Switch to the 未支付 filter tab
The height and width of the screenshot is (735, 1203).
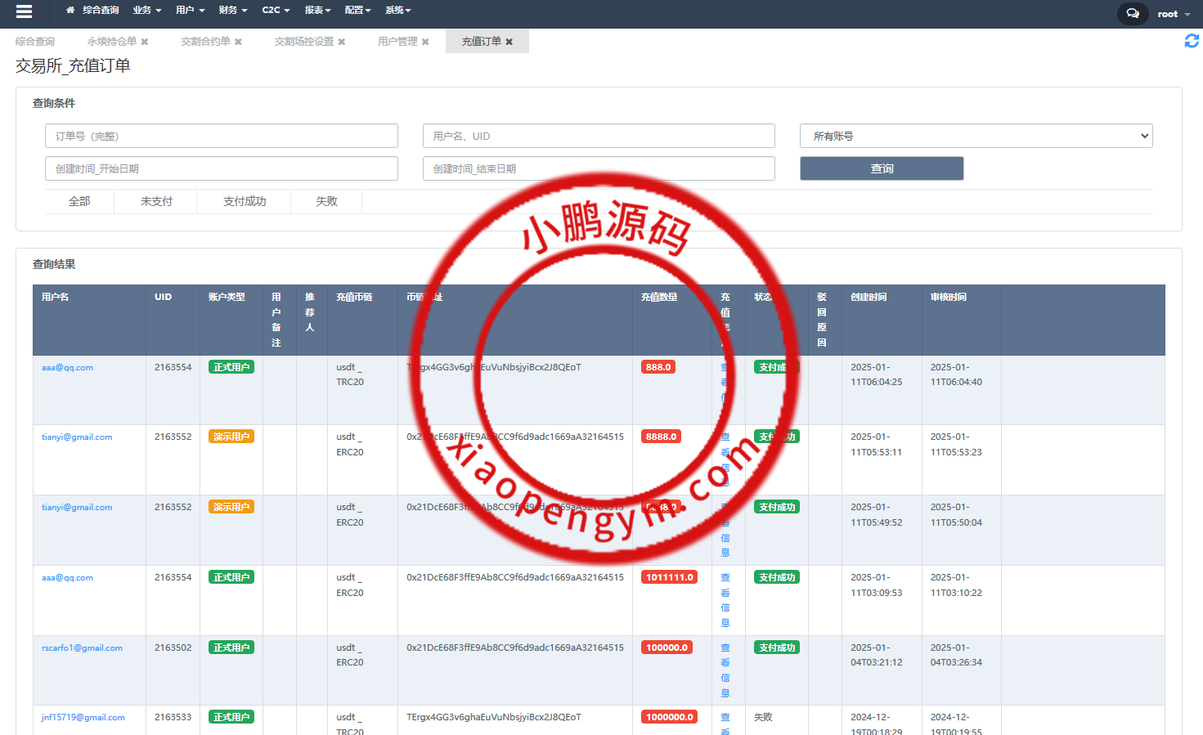[x=156, y=201]
